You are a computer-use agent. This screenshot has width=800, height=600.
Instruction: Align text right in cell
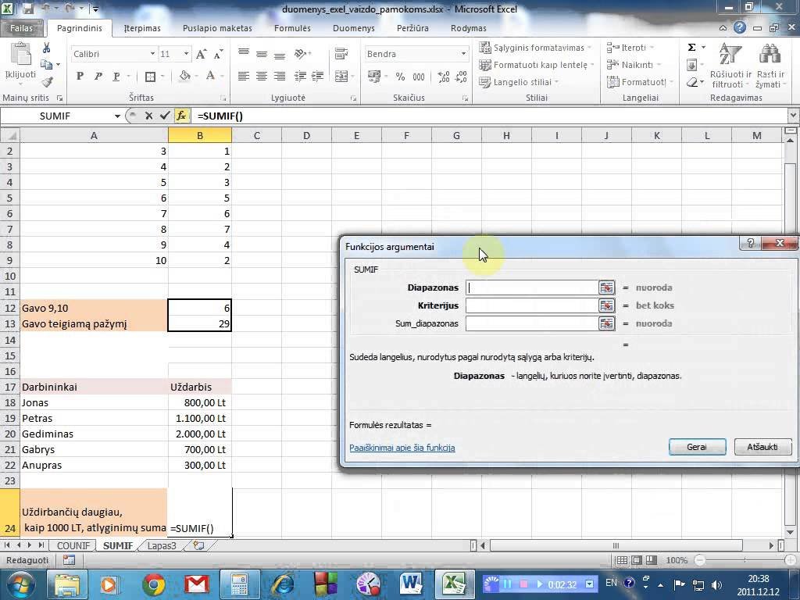pos(279,77)
